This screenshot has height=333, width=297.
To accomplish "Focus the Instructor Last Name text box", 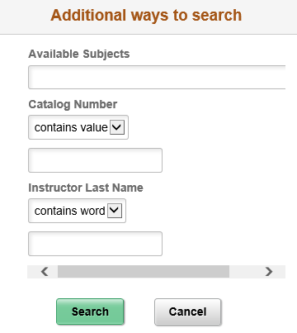I will click(x=95, y=244).
